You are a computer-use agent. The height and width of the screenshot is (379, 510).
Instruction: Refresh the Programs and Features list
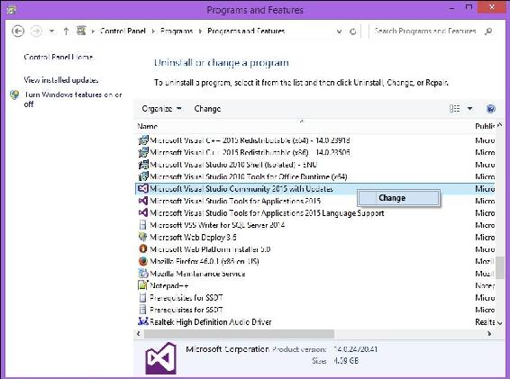coord(352,32)
